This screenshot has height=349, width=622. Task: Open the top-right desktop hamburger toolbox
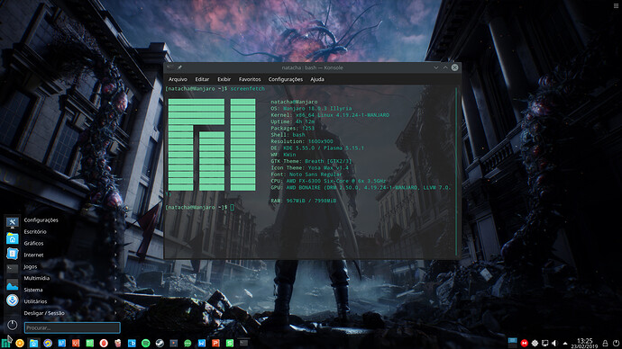(616, 5)
